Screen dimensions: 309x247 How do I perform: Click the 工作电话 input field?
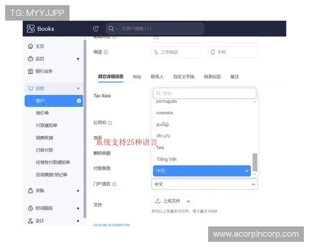177,52
